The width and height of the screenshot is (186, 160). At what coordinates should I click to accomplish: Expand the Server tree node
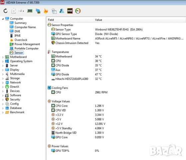(3, 66)
